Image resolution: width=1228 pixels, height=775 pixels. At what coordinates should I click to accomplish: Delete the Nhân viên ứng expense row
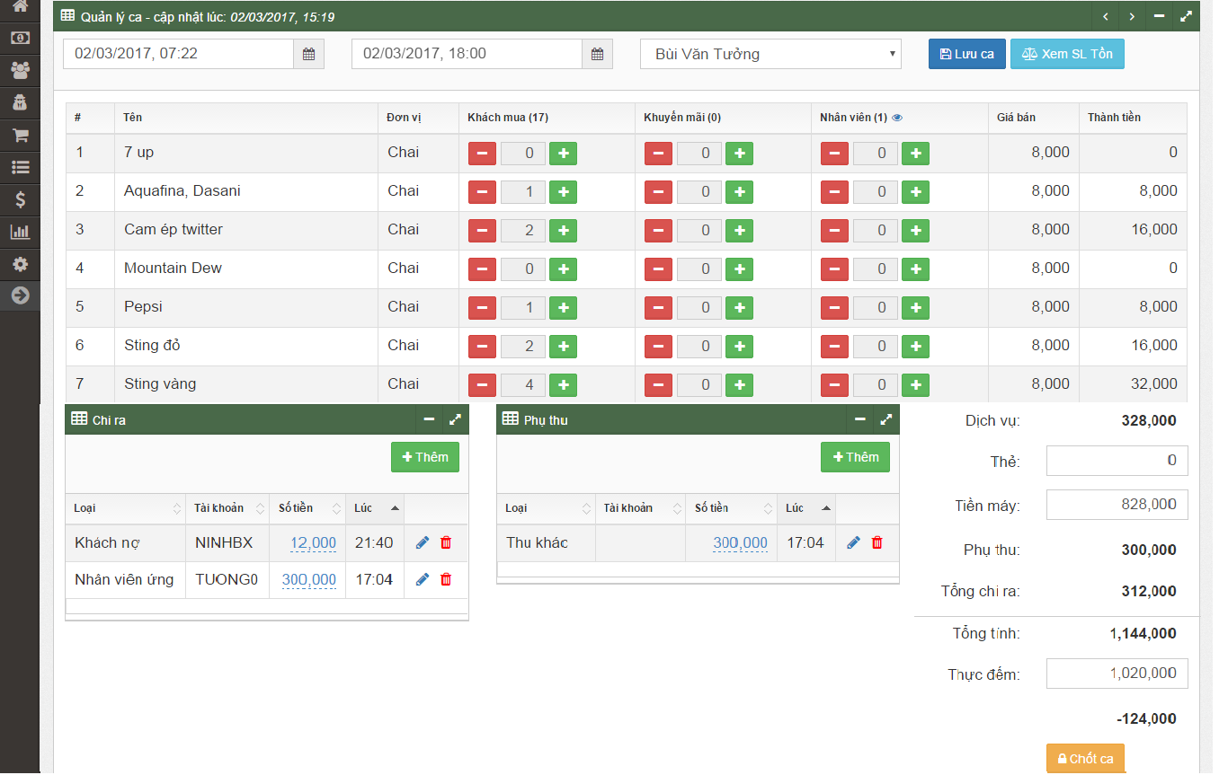tap(446, 579)
